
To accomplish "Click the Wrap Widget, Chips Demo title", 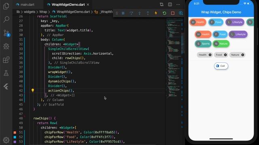I will tap(221, 12).
